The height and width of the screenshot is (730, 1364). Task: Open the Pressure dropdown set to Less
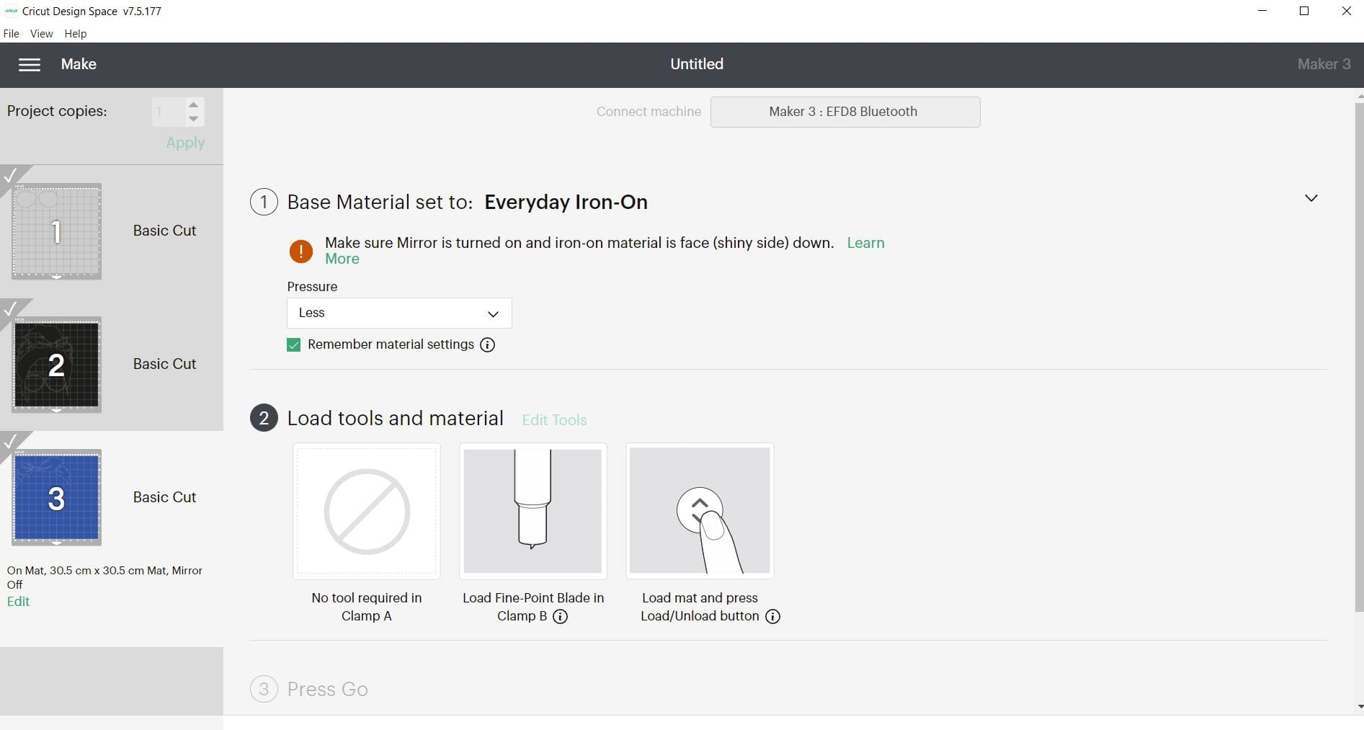(x=399, y=313)
